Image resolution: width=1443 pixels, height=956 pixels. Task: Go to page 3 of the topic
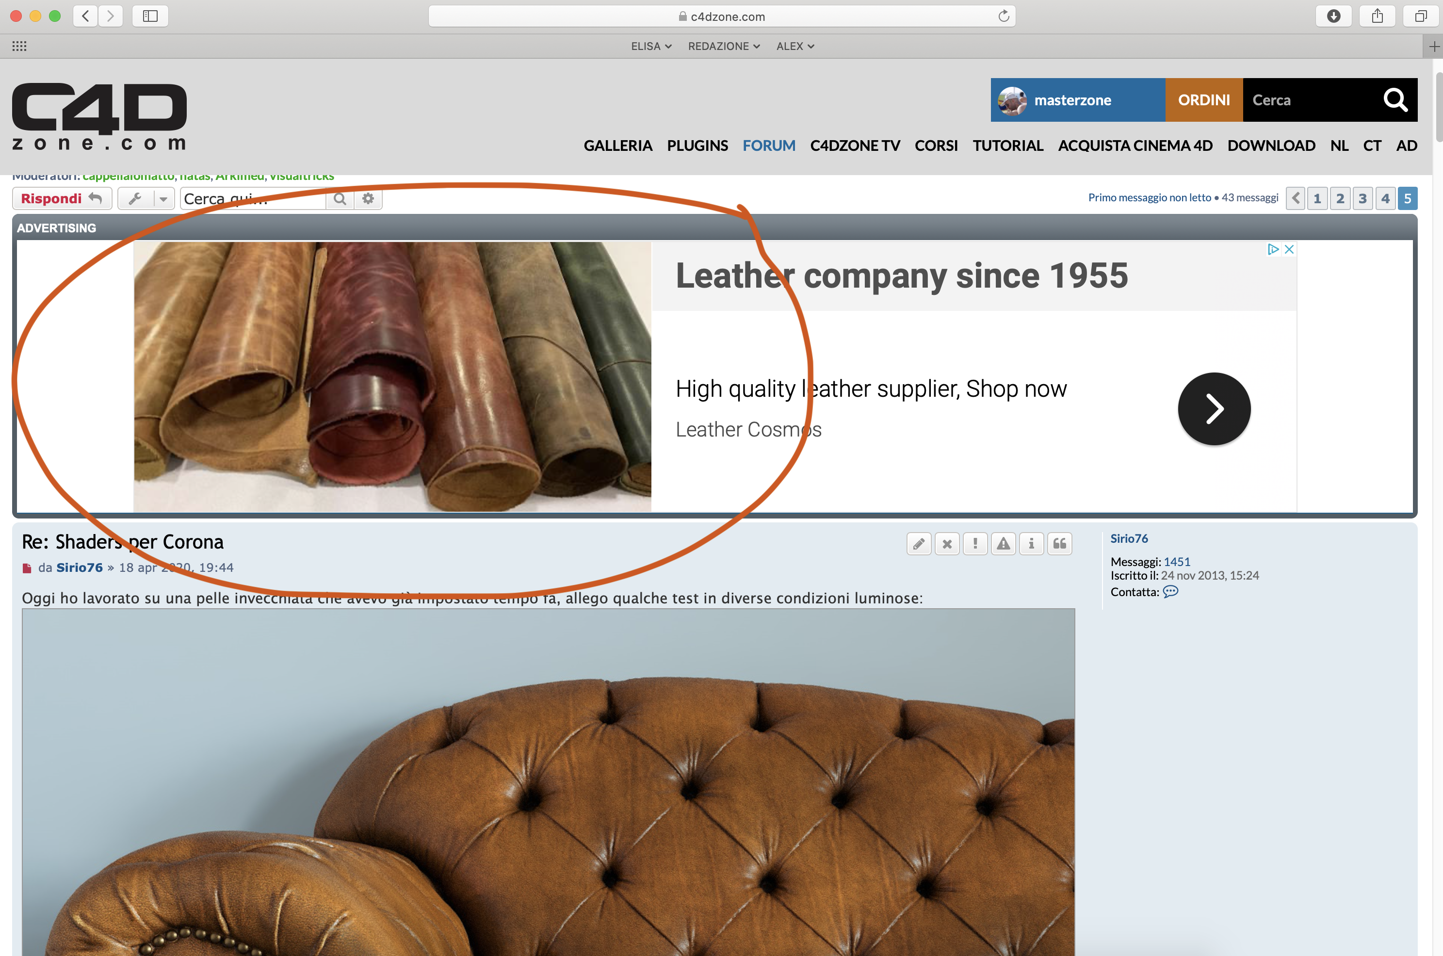tap(1362, 199)
